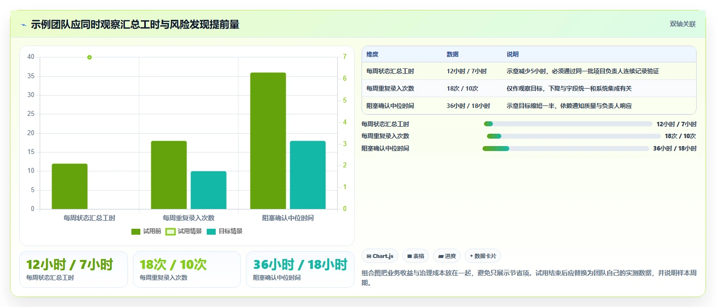
Task: Click the 每周状态汇总工时 progress bar
Action: click(568, 124)
